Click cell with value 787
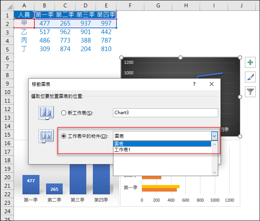The image size is (260, 221). pos(106,41)
